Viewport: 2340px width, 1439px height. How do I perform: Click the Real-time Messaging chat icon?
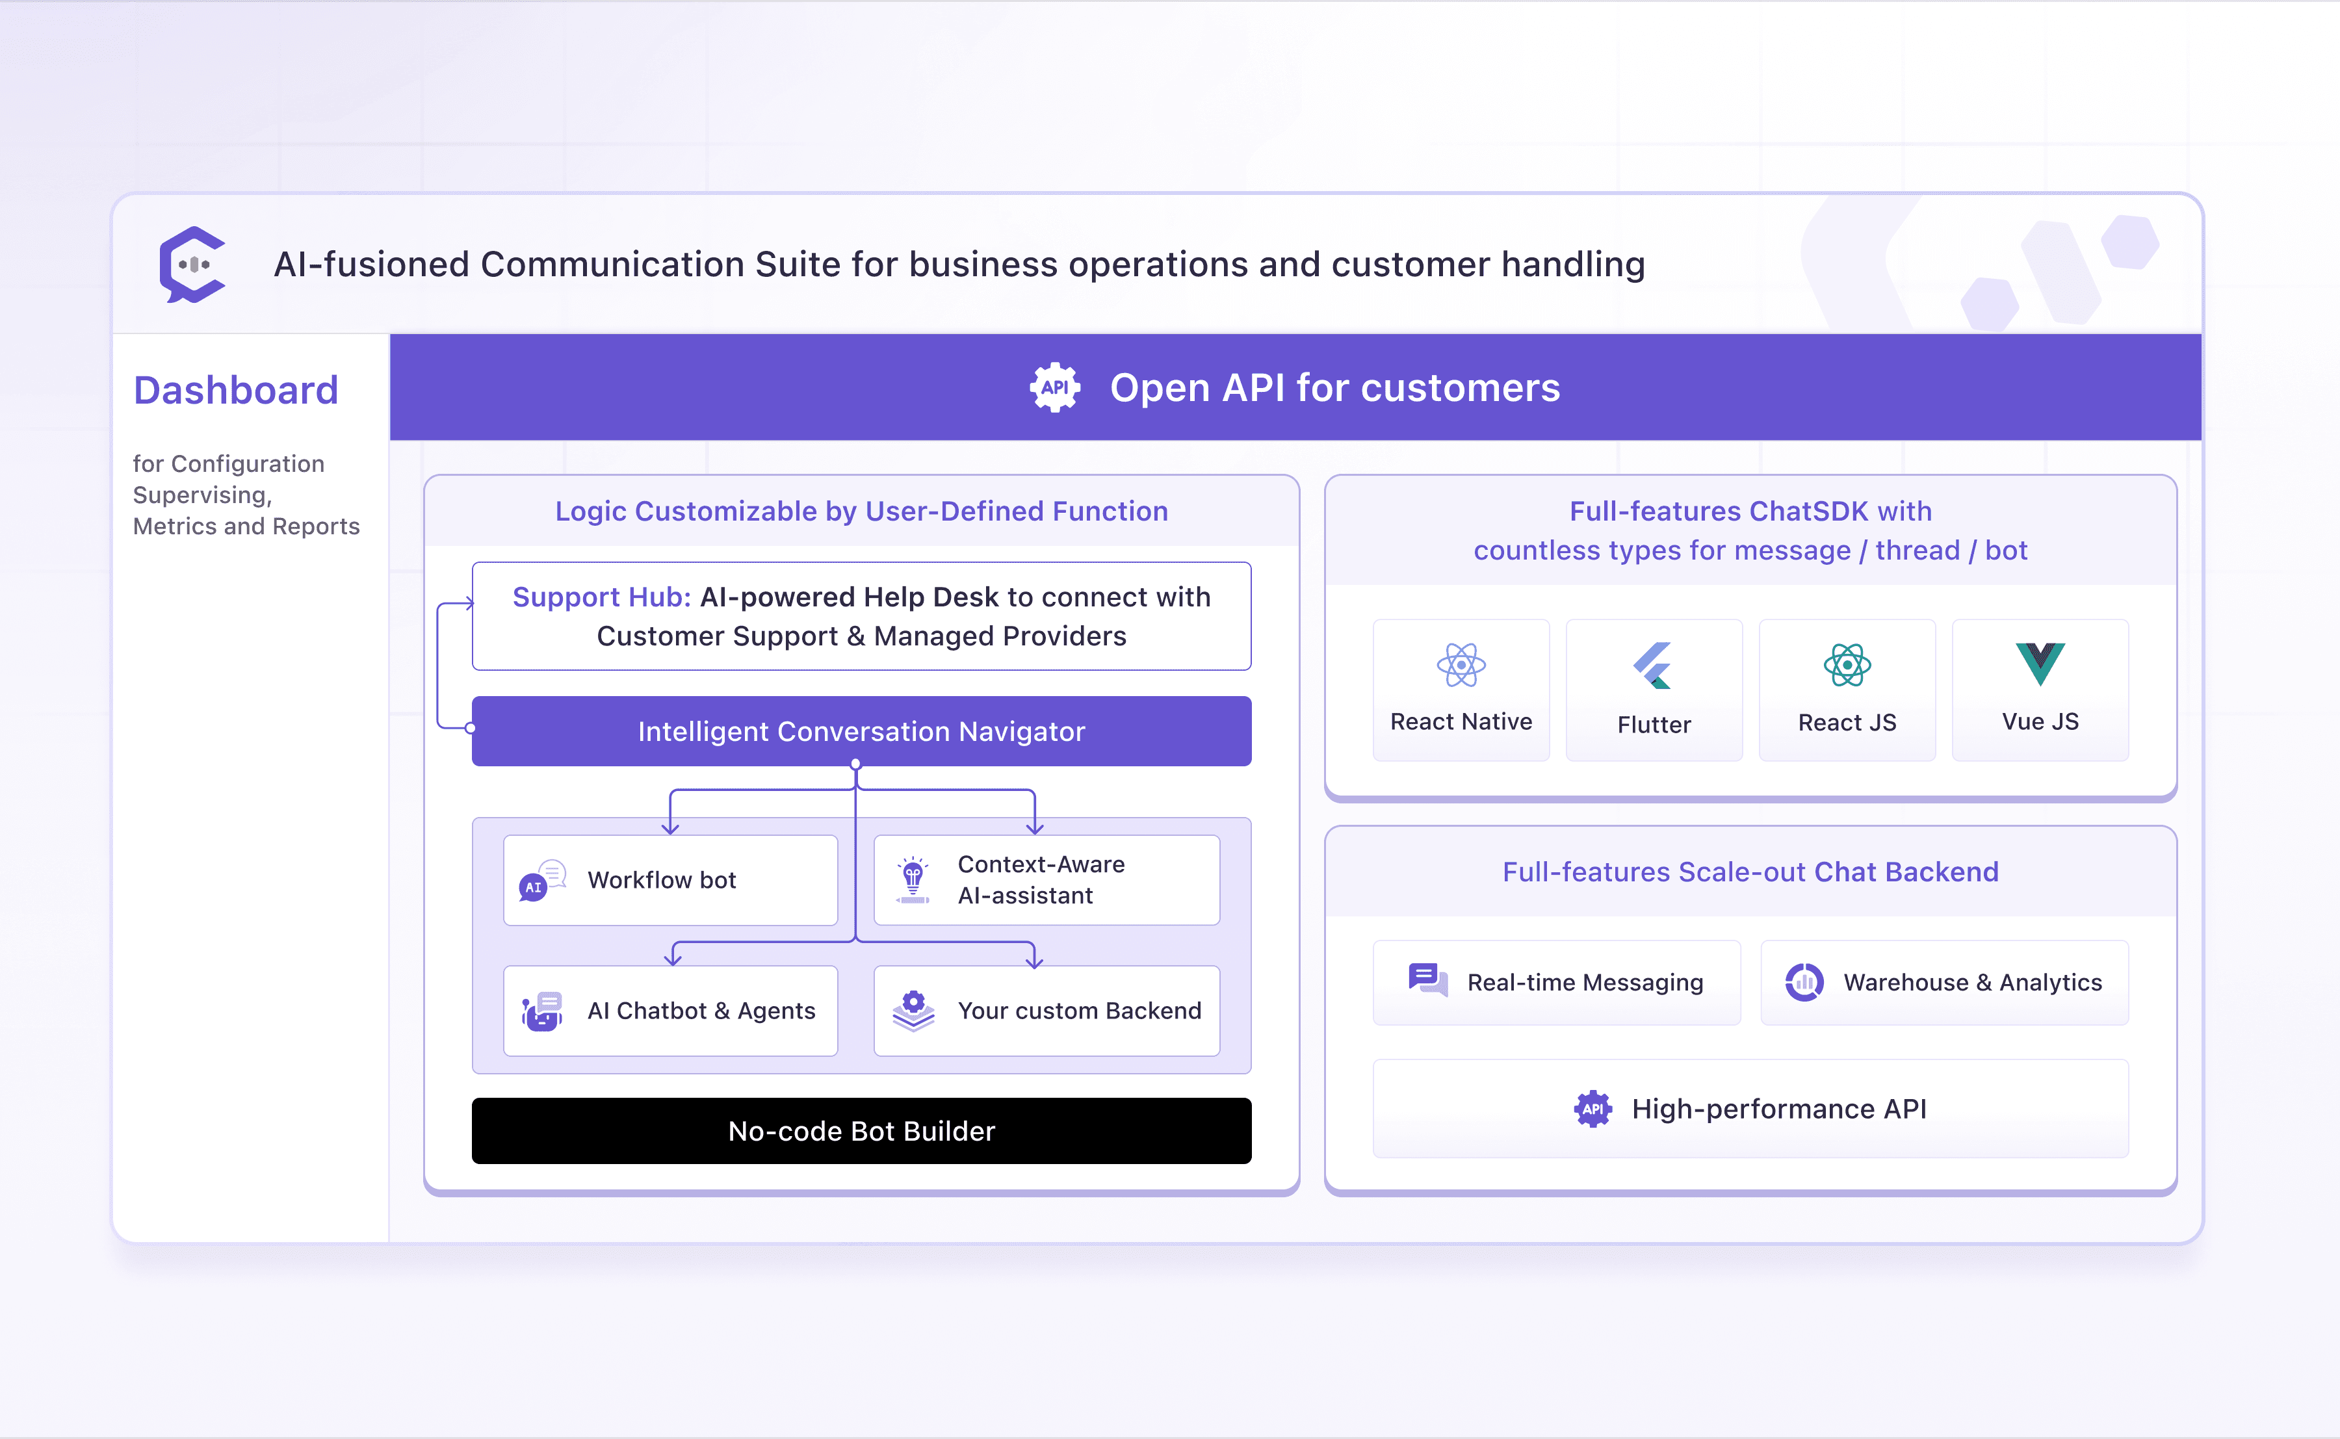1427,979
